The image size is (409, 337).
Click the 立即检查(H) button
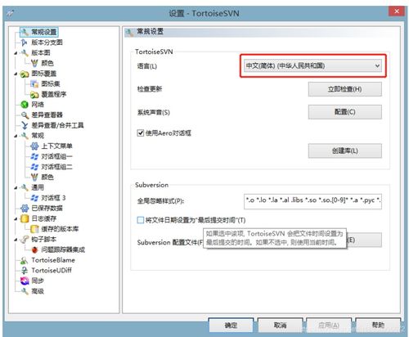(x=345, y=89)
